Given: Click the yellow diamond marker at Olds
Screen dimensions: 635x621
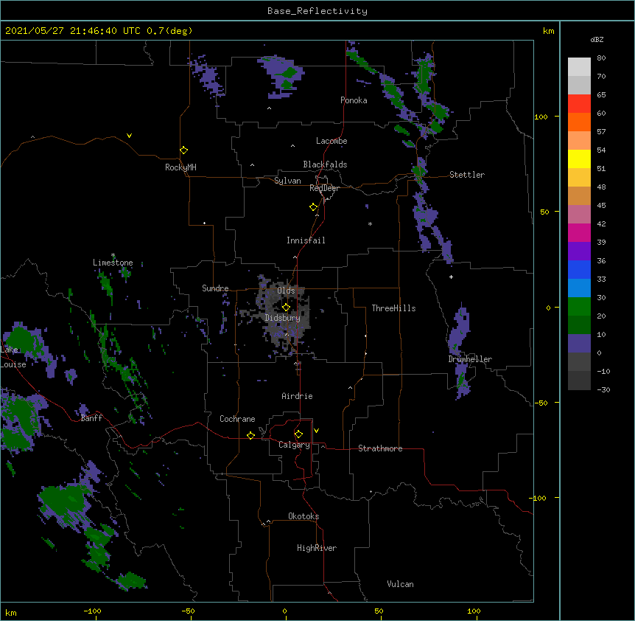Looking at the screenshot, I should point(286,308).
